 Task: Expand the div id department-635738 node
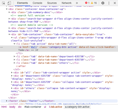(x=12, y=76)
